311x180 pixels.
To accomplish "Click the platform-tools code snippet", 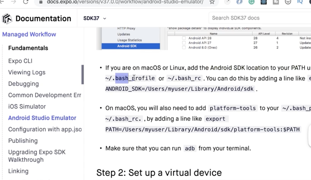I will point(233,108).
